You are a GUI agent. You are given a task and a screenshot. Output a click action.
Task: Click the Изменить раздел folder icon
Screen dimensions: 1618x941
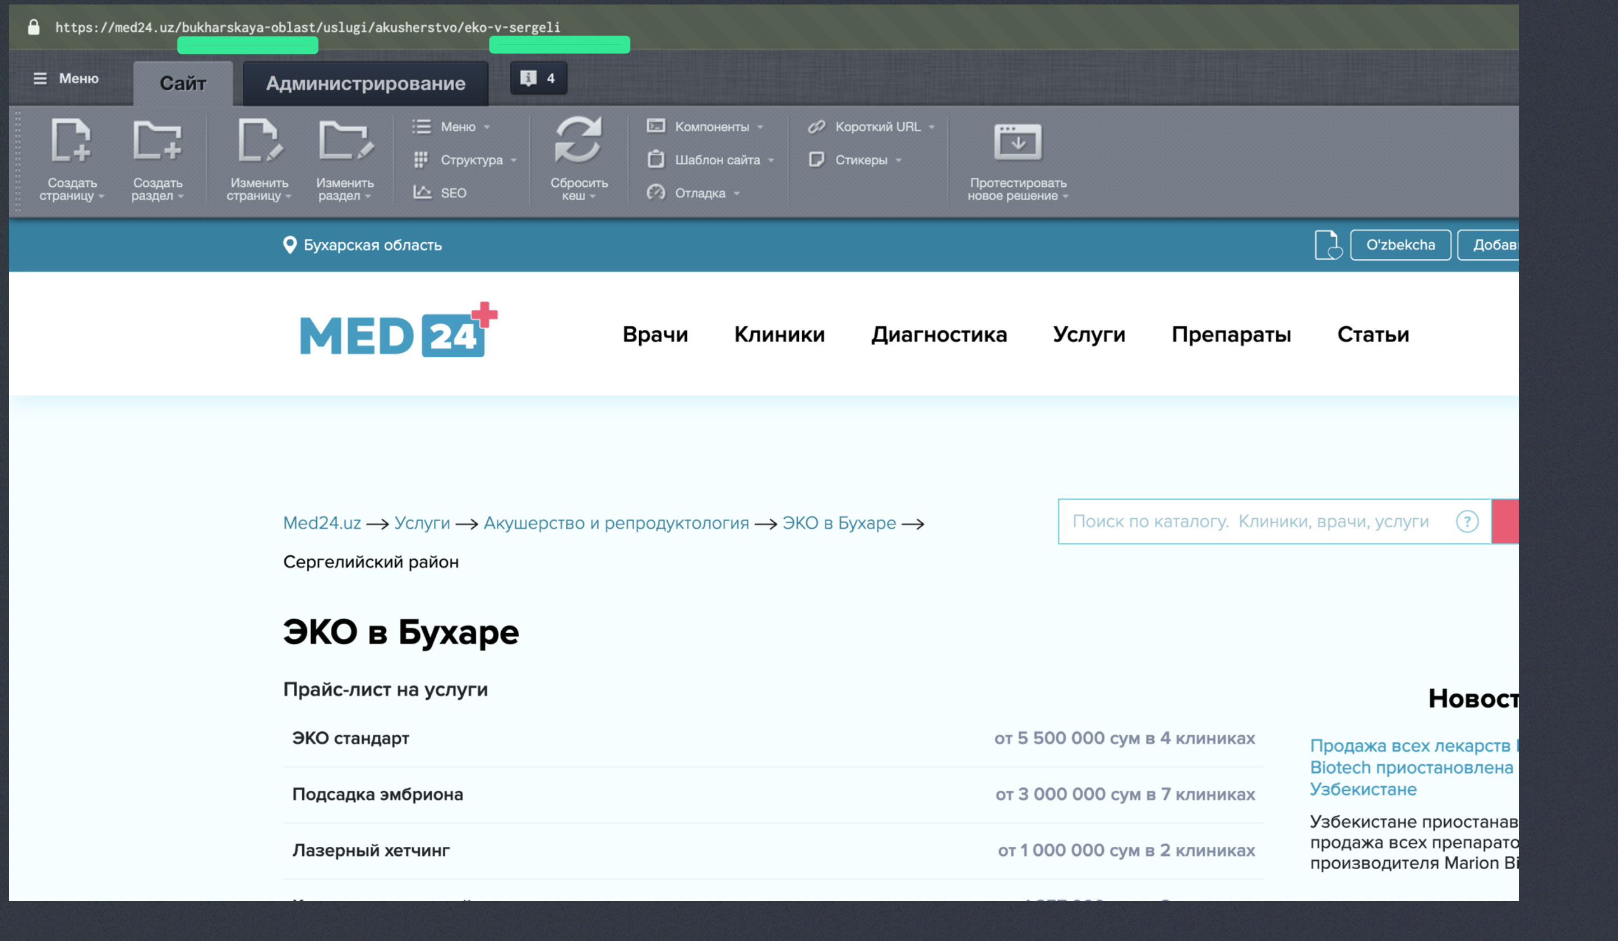345,140
